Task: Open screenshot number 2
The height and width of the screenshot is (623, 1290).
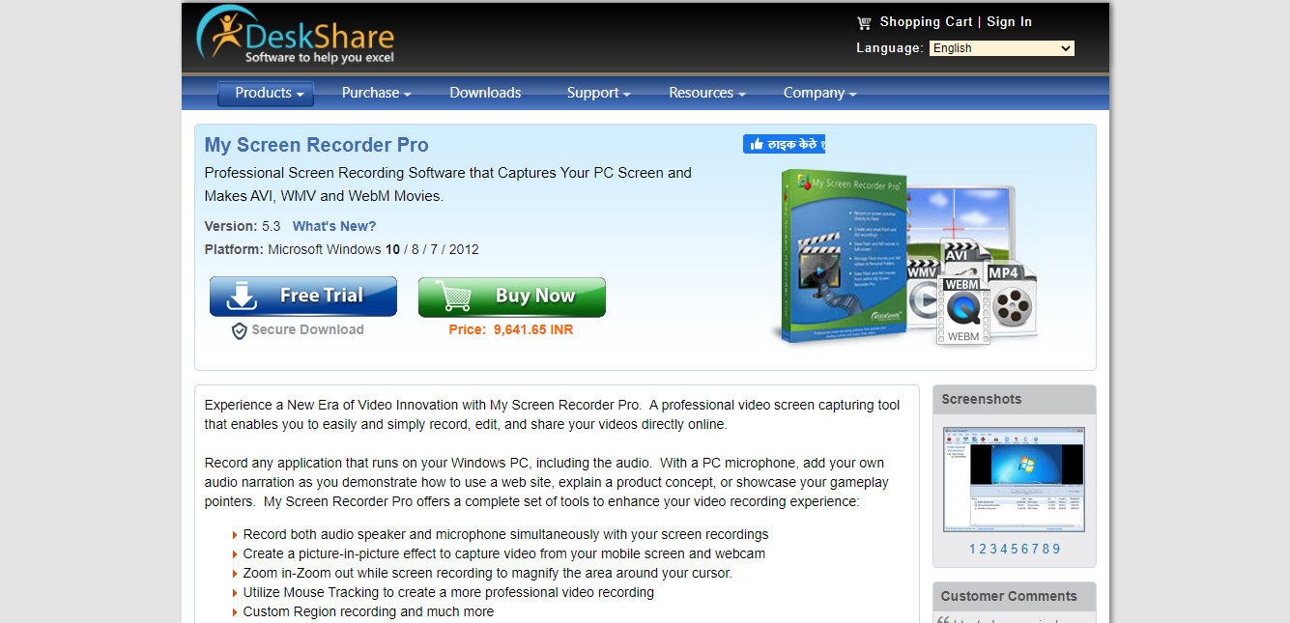Action: (984, 549)
